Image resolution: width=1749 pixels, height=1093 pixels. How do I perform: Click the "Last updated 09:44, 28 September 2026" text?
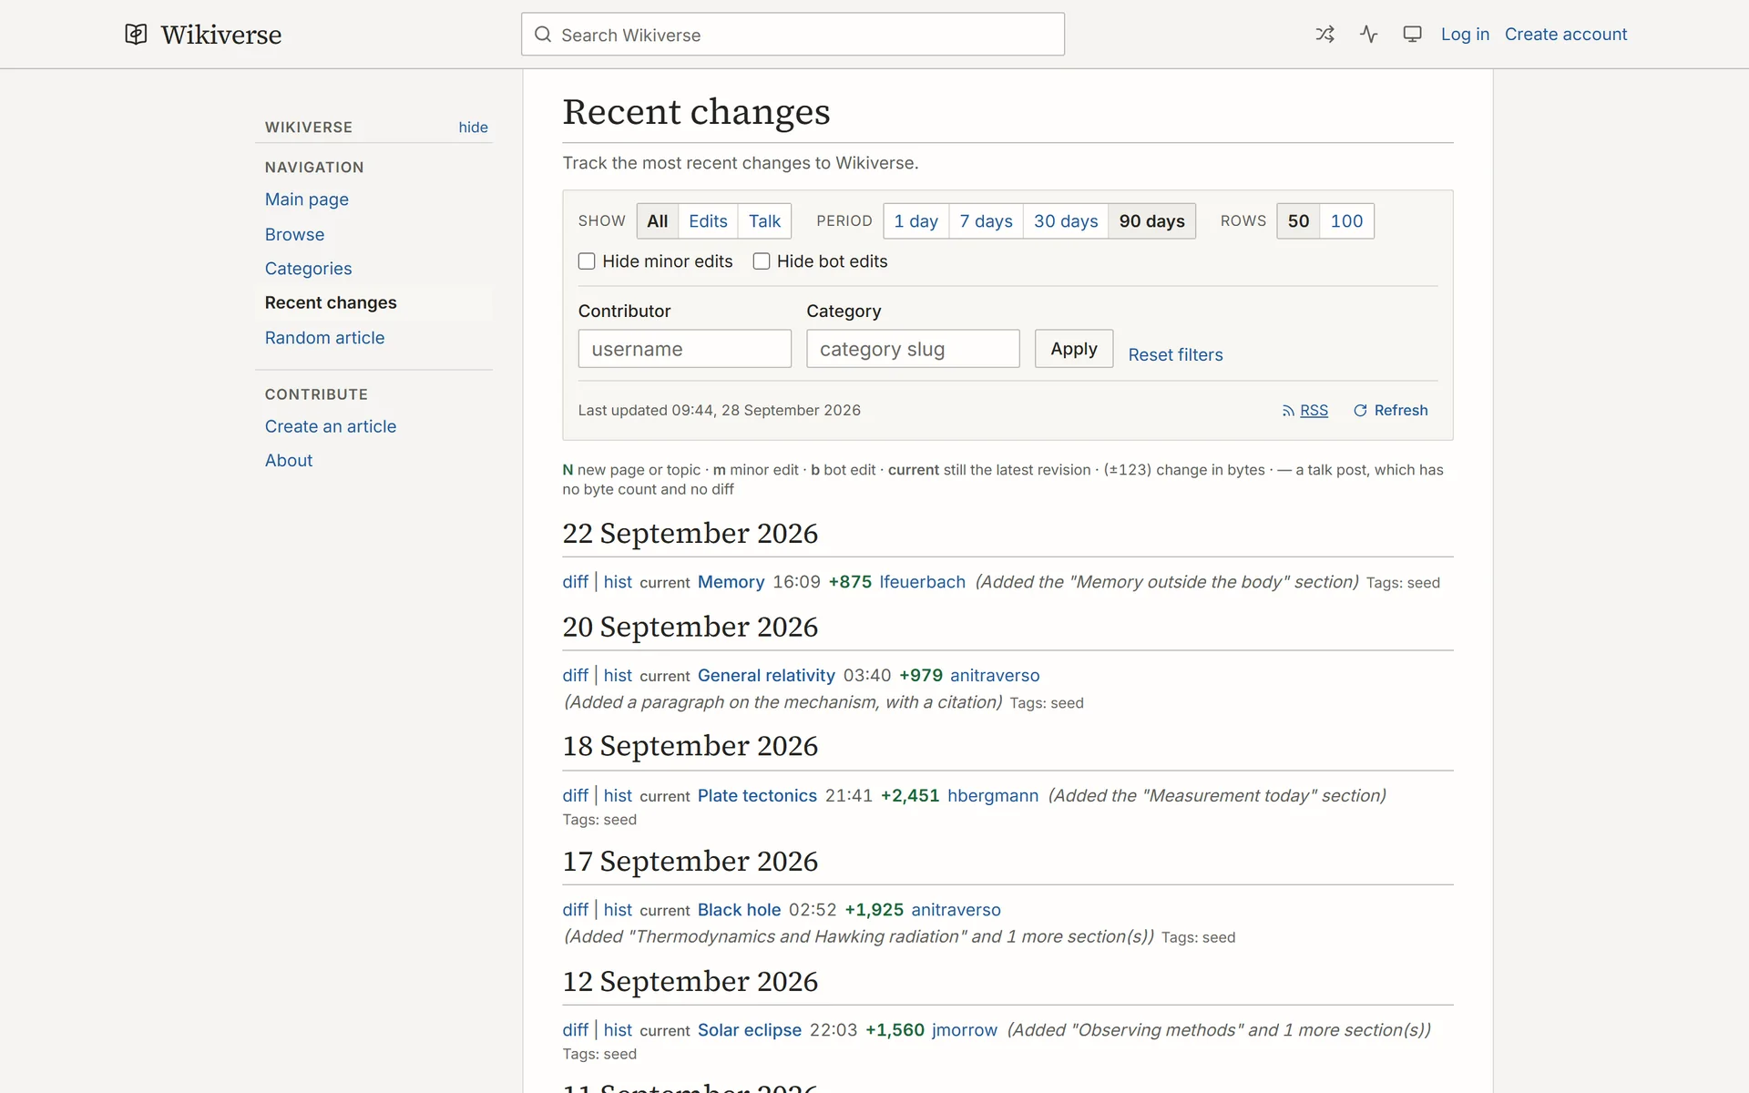tap(719, 411)
